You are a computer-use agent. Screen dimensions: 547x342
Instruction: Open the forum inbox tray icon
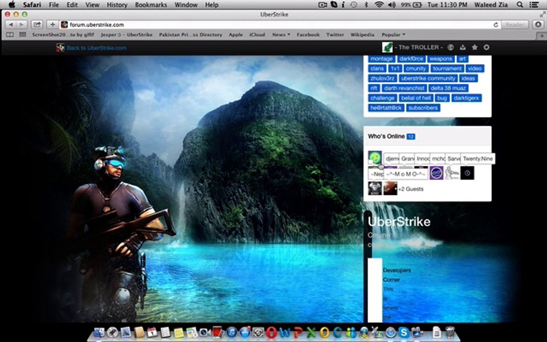tap(462, 47)
